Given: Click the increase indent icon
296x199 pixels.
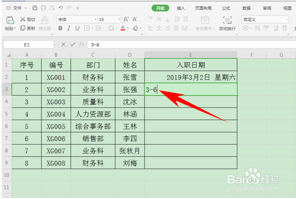Looking at the screenshot, I should pos(186,19).
